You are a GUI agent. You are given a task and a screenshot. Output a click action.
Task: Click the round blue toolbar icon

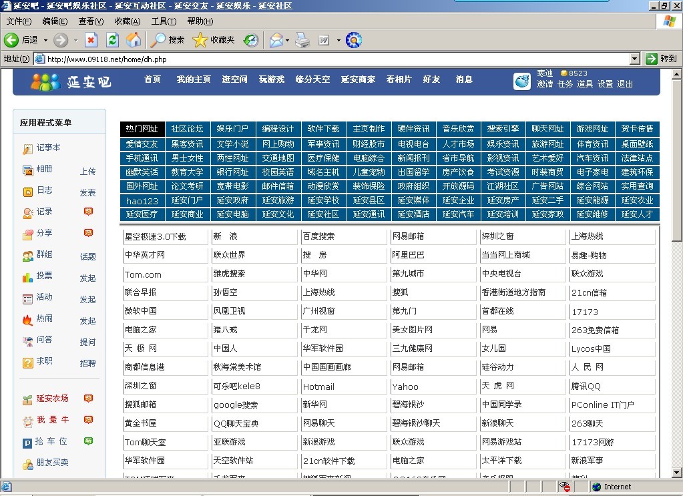pos(354,40)
